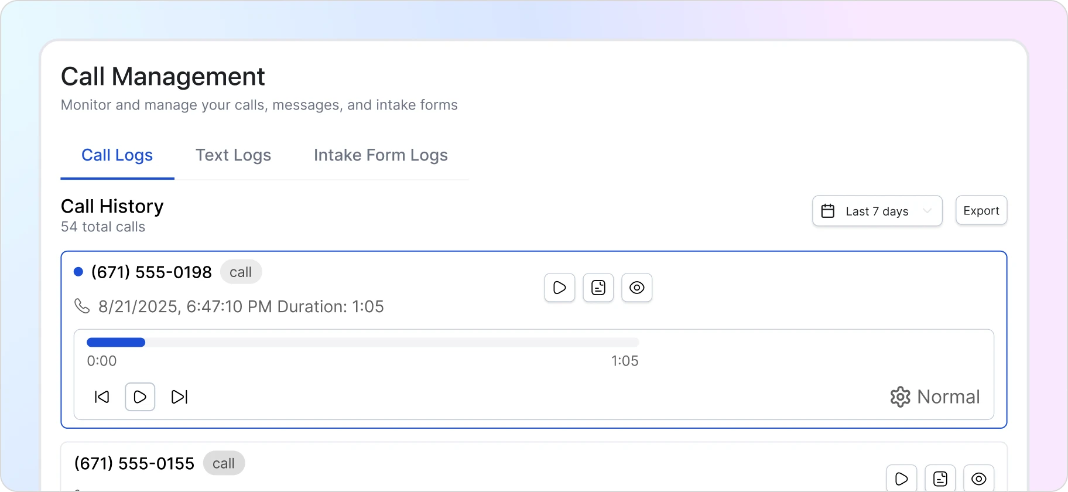Select the Normal playback speed label
1068x492 pixels.
[948, 397]
